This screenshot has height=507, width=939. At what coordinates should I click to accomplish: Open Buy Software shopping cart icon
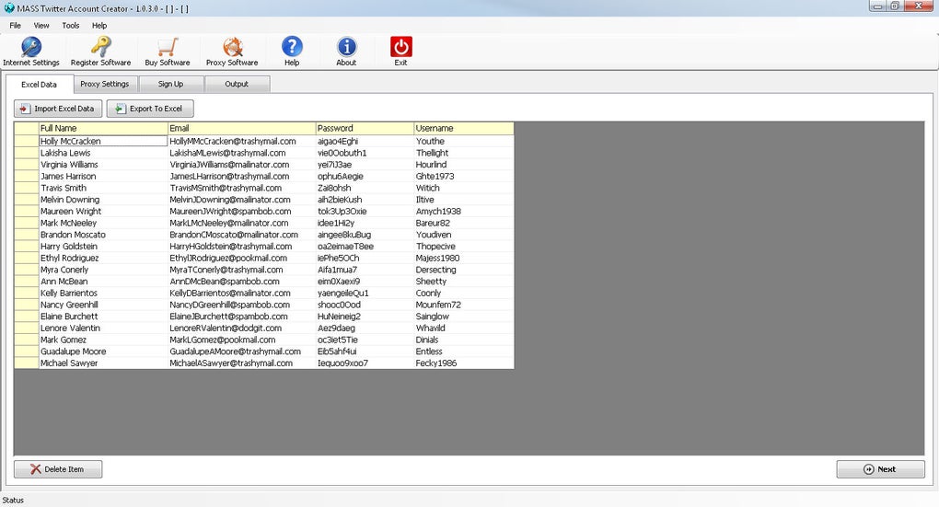click(168, 47)
